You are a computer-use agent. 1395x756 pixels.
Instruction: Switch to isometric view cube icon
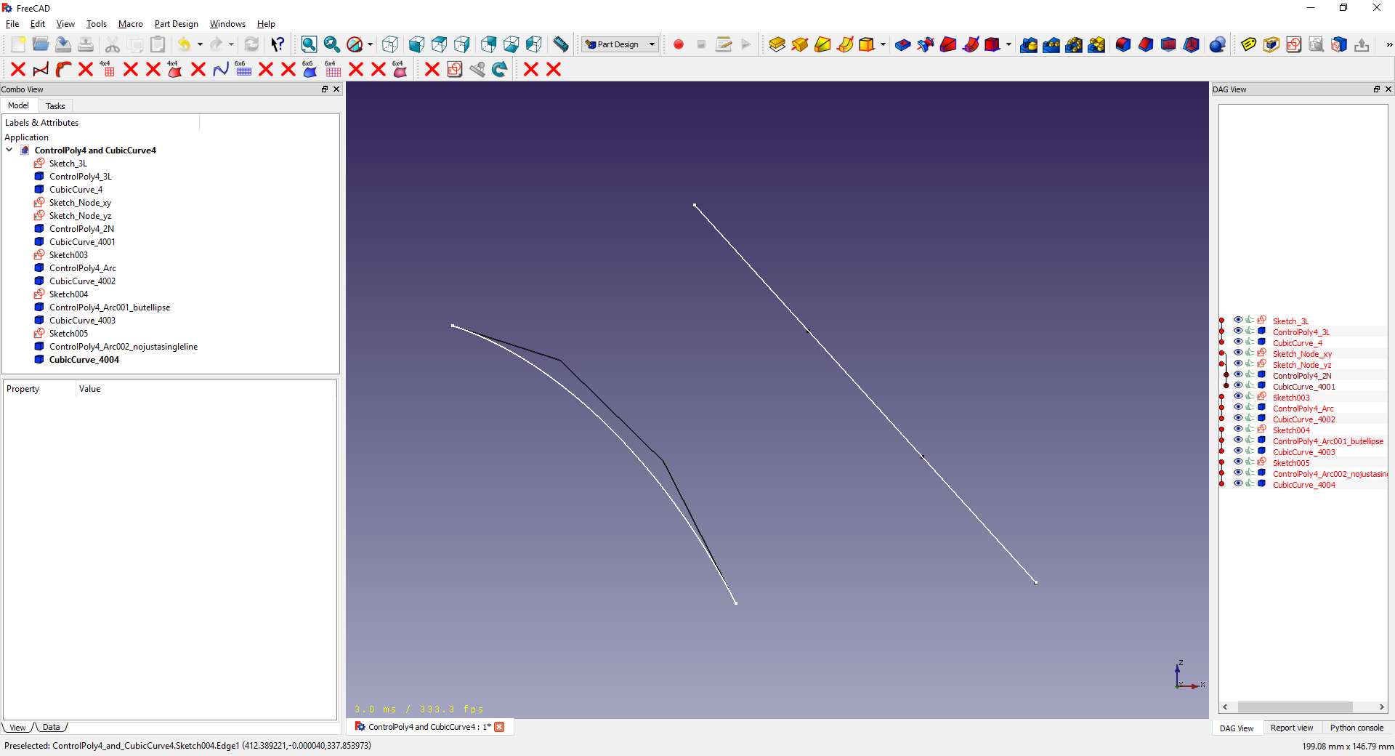(x=390, y=44)
